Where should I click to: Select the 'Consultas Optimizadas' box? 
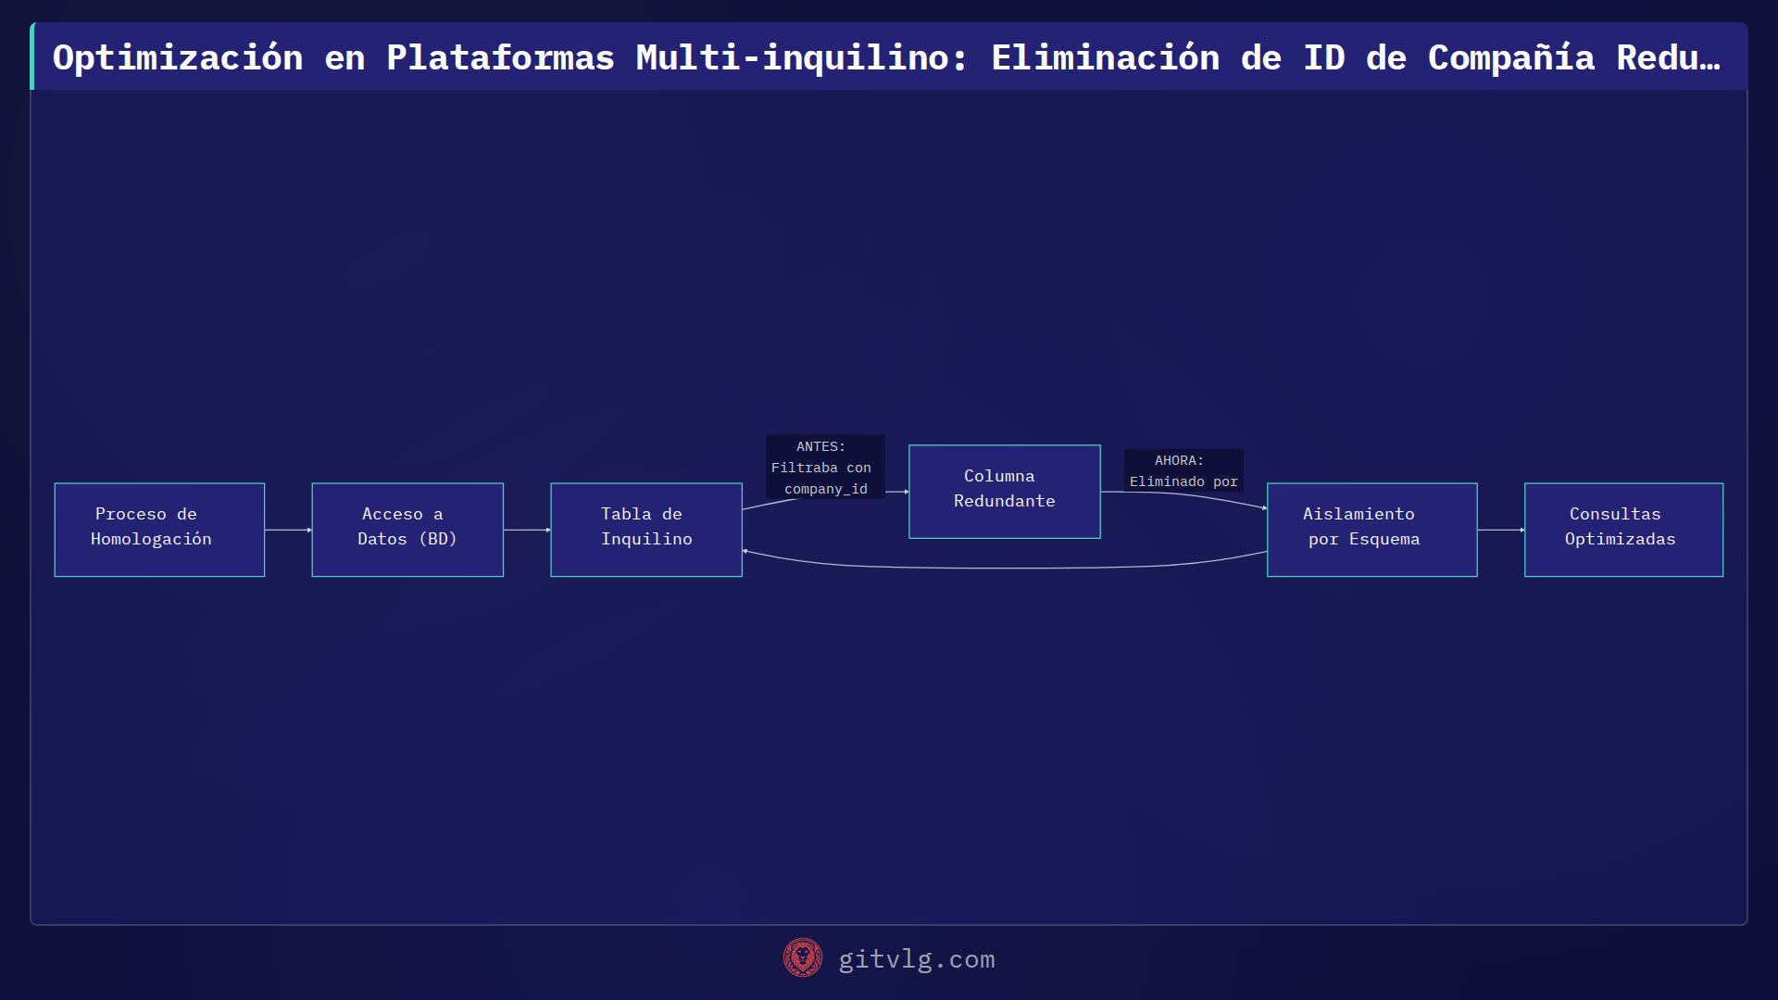(x=1624, y=530)
